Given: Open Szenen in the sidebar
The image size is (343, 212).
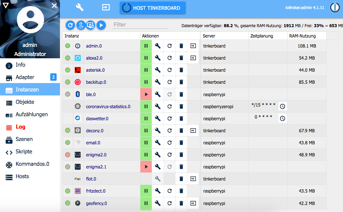Looking at the screenshot, I should click(30, 139).
